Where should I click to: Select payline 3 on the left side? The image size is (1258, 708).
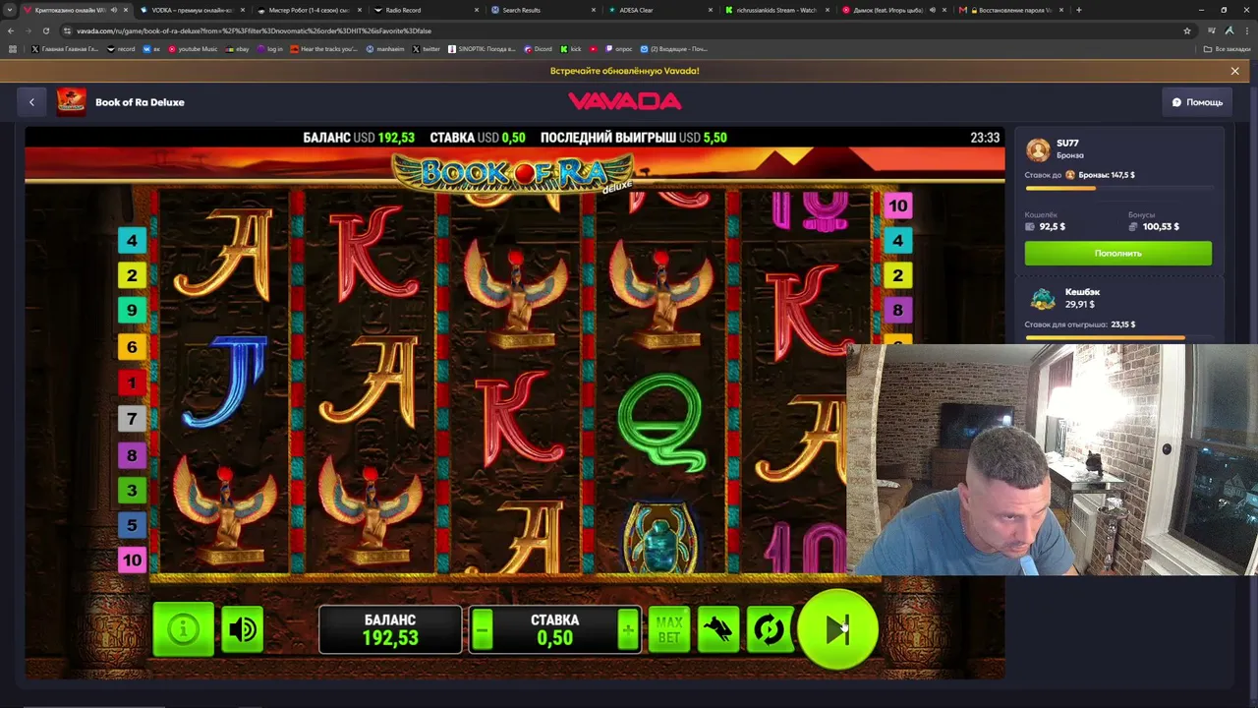click(132, 490)
